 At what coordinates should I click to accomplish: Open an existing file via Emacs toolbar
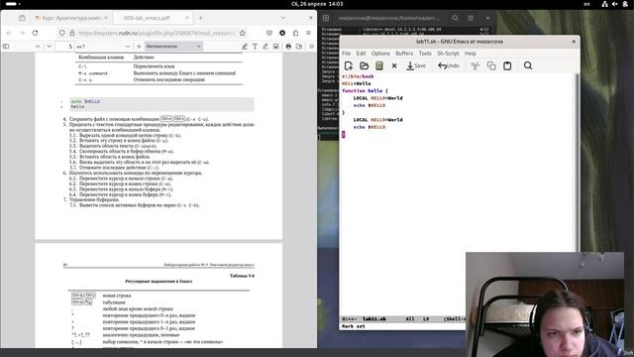pos(364,65)
